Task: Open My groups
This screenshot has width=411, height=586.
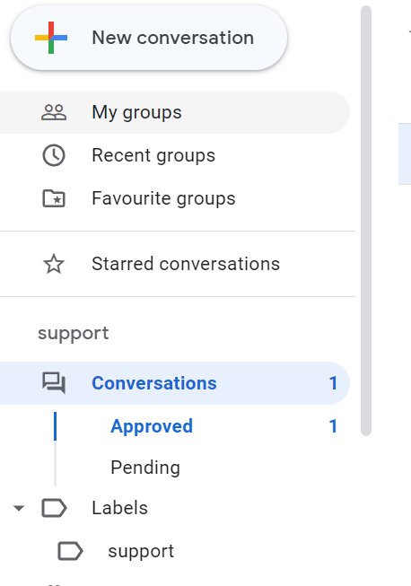Action: click(x=174, y=112)
